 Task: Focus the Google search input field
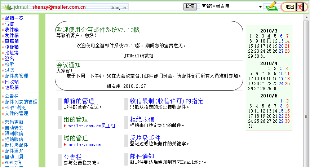coord(156,6)
